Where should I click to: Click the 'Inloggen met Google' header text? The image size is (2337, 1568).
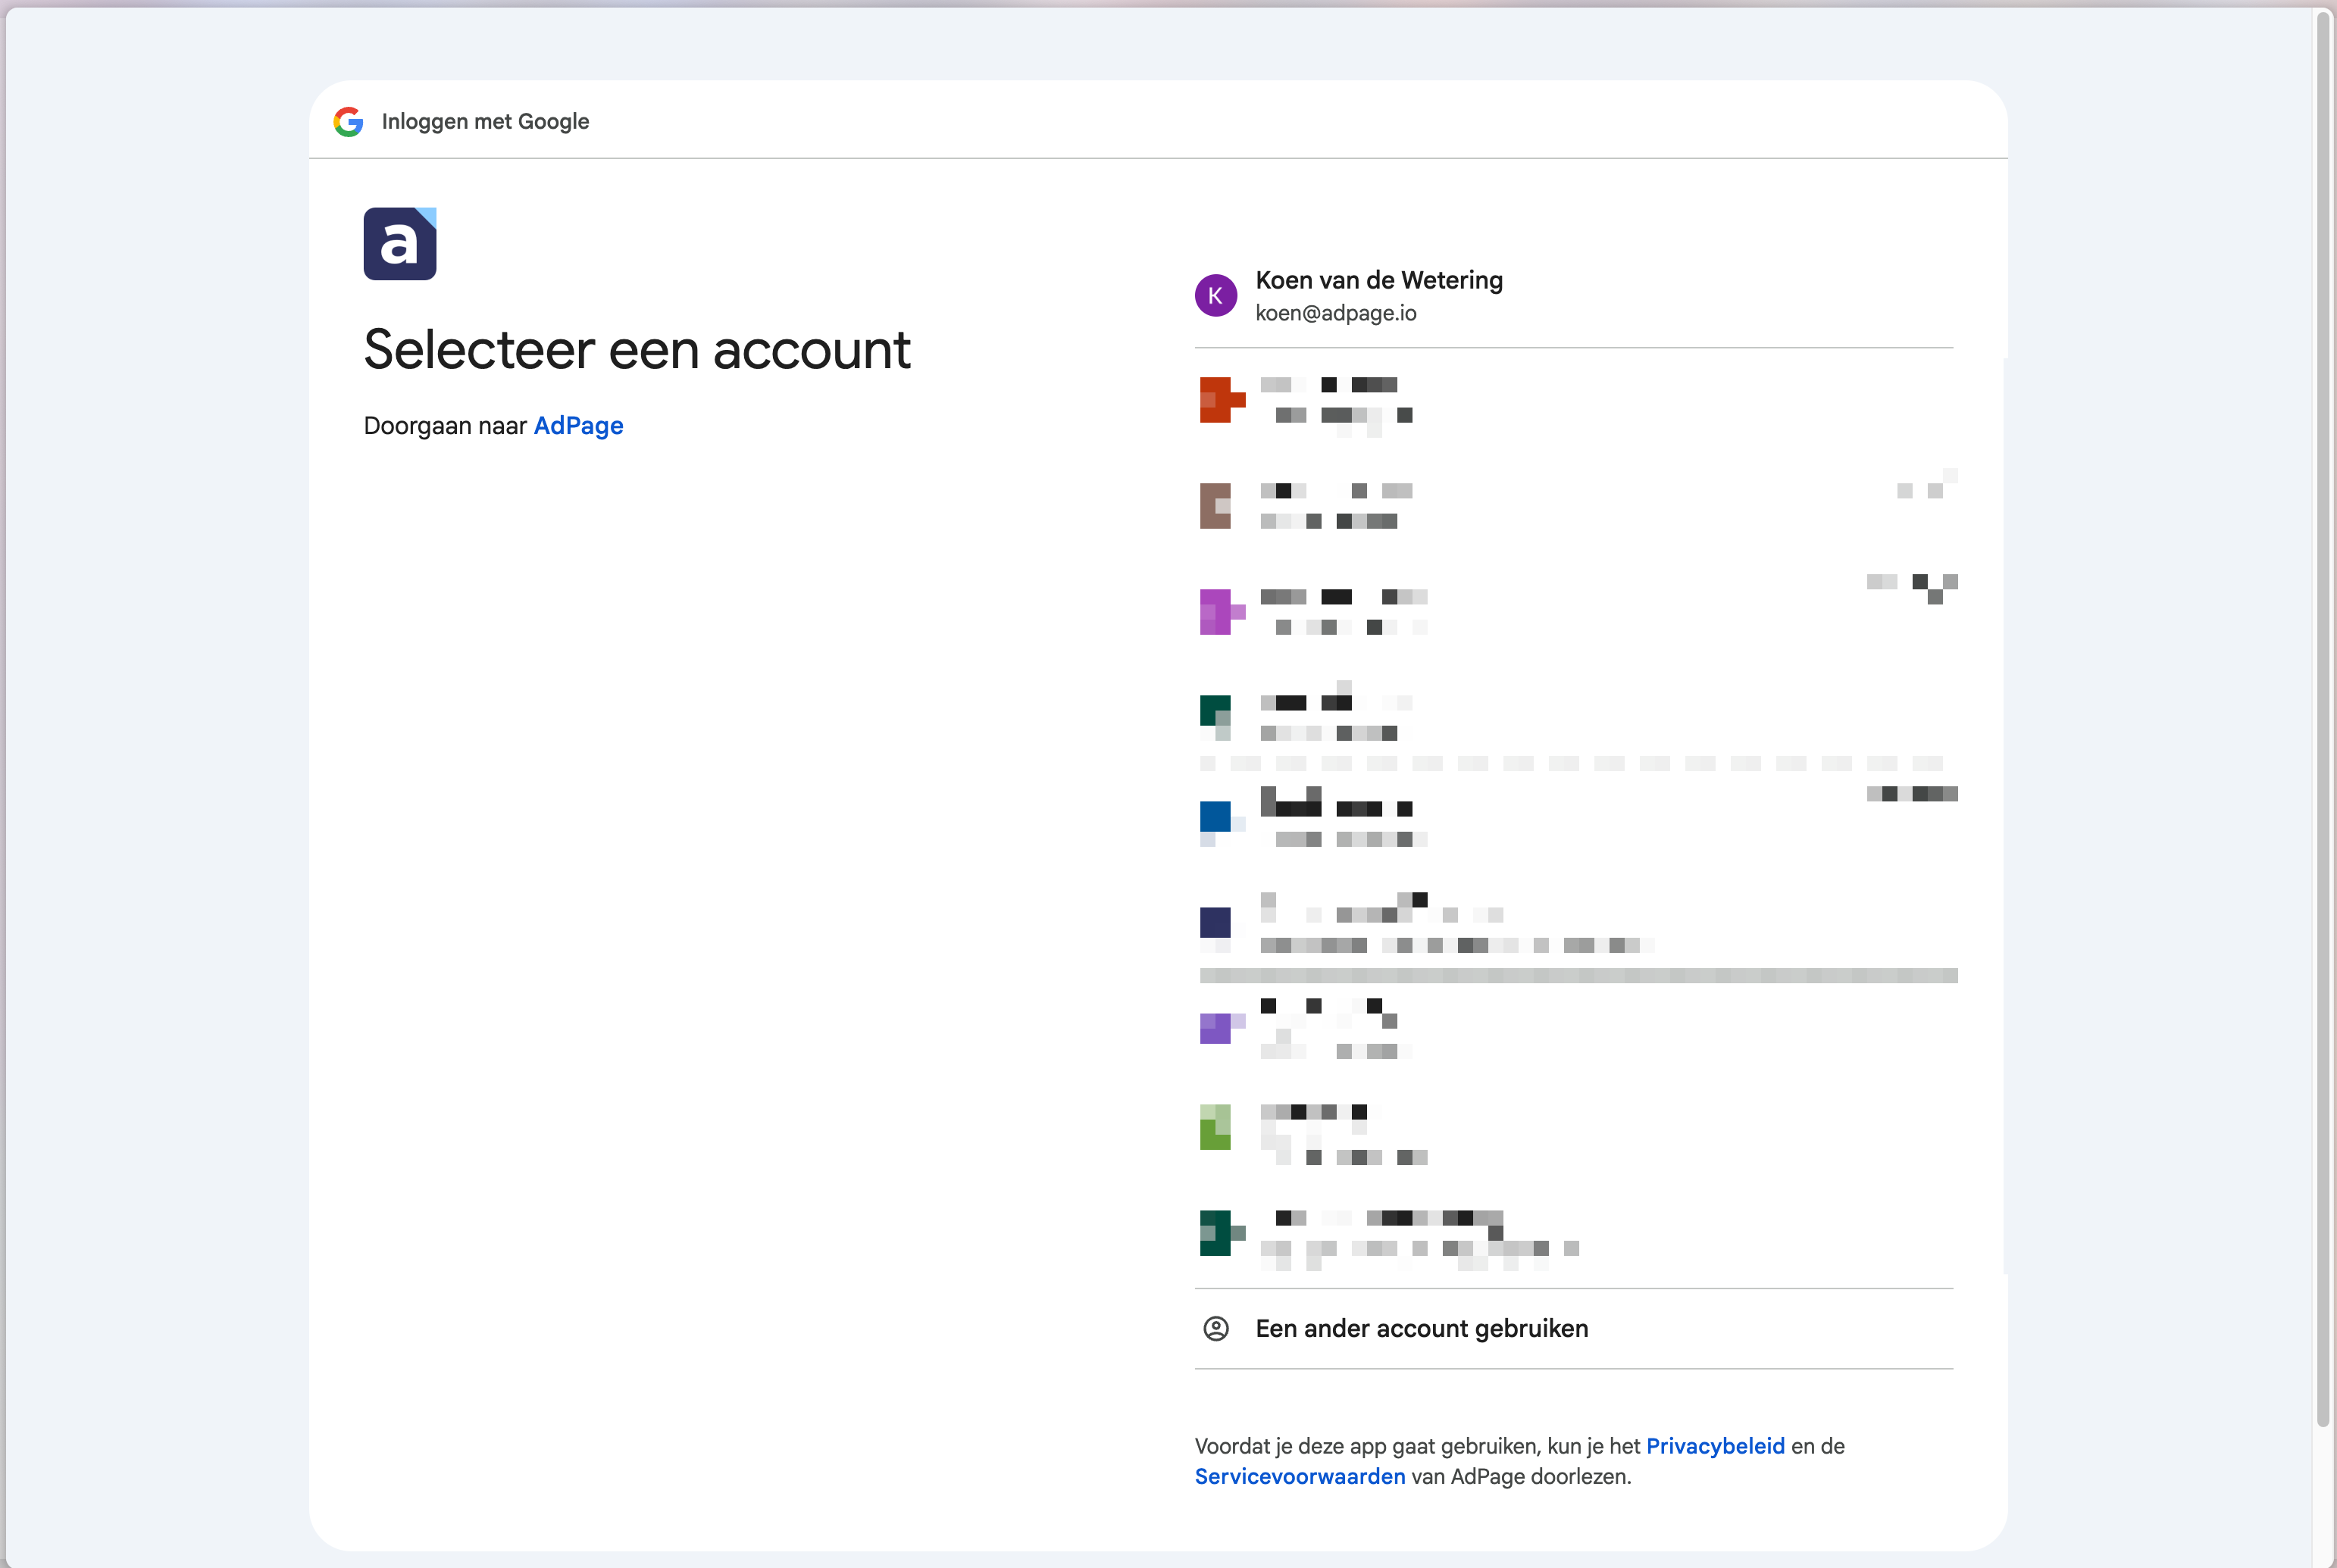point(485,122)
